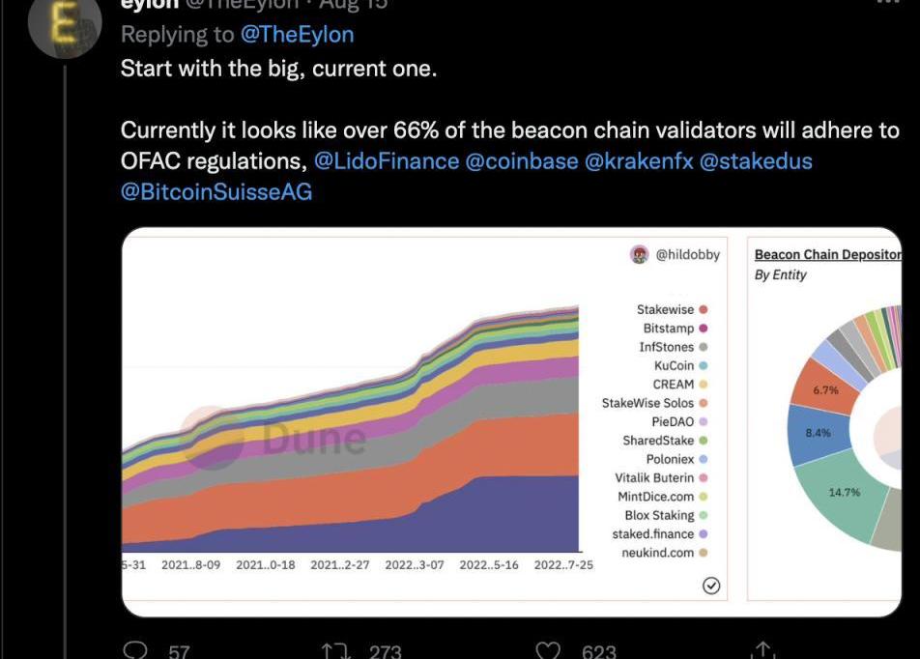Toggle the KuCoin legend series
The height and width of the screenshot is (659, 920).
click(x=675, y=366)
